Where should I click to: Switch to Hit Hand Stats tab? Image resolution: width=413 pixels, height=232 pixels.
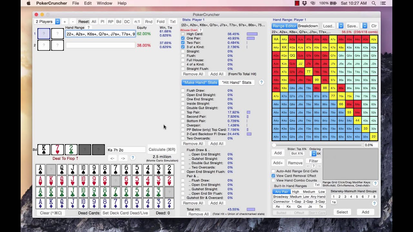pyautogui.click(x=237, y=82)
